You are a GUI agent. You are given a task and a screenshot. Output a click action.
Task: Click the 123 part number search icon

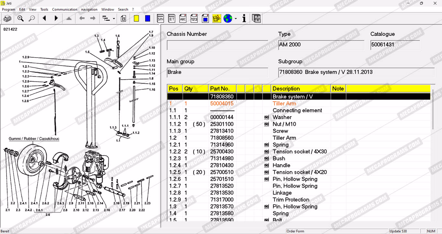tap(194, 19)
